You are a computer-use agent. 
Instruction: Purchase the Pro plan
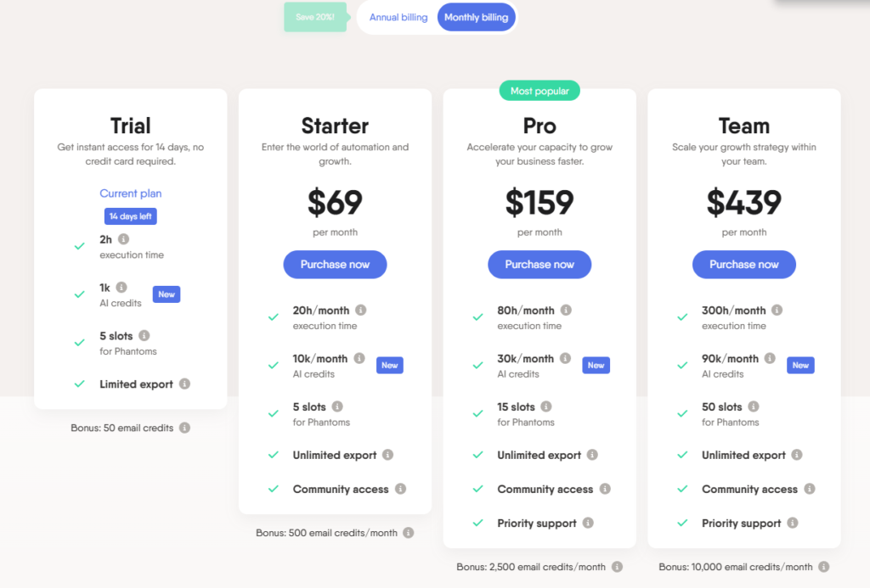point(540,264)
